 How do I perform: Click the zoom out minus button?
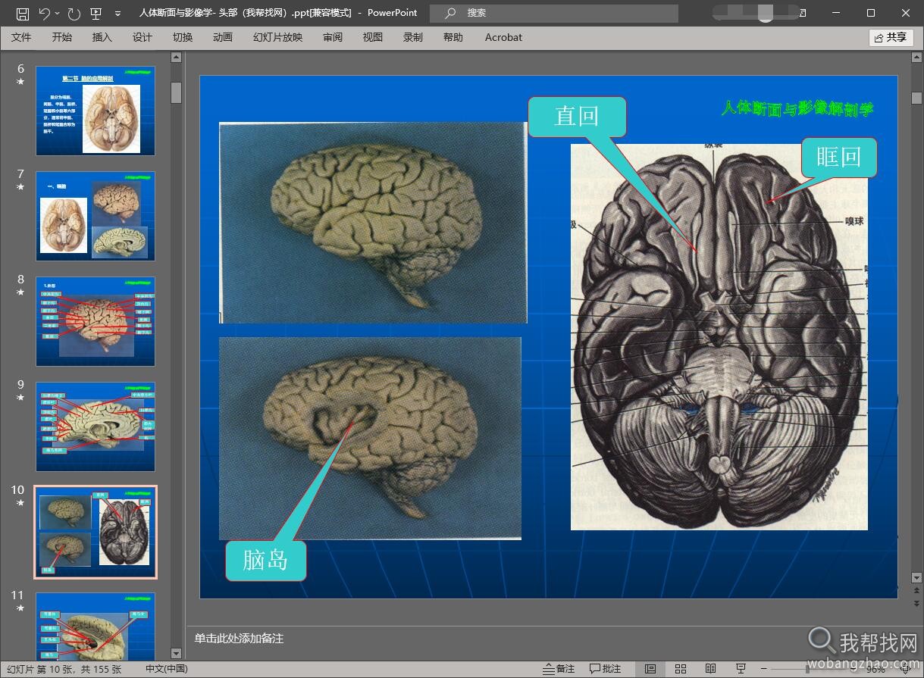pyautogui.click(x=766, y=670)
